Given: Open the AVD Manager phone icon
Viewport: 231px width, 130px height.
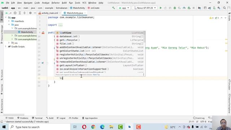Looking at the screenshot, I should (214, 8).
